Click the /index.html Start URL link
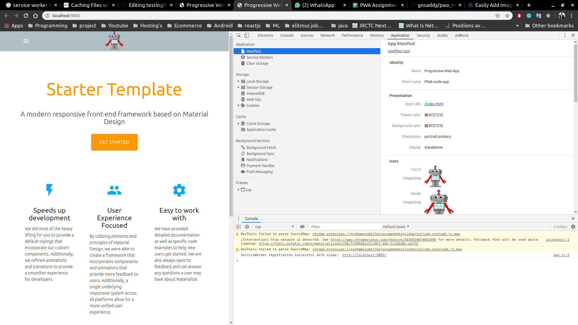This screenshot has height=325, width=578. (434, 104)
